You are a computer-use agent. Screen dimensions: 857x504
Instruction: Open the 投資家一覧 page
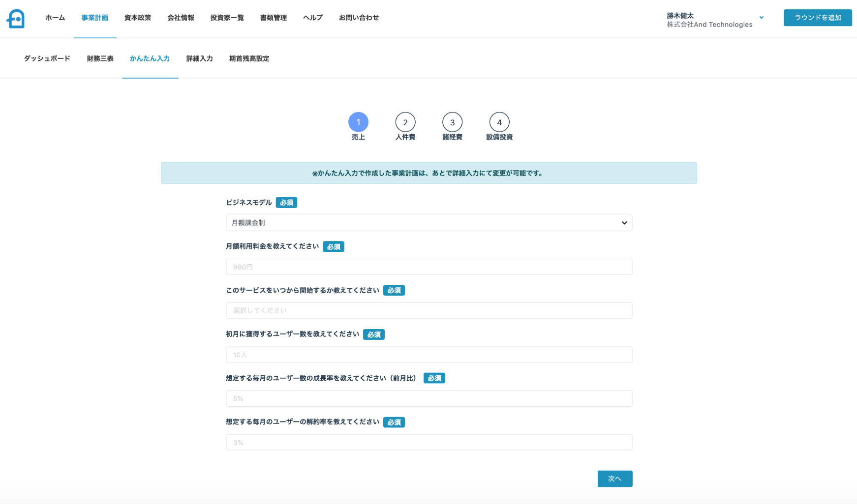pos(227,18)
